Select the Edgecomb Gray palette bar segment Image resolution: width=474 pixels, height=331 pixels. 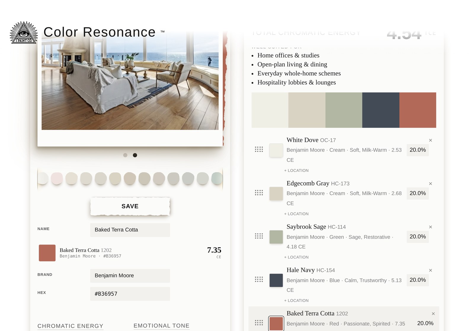(x=307, y=110)
